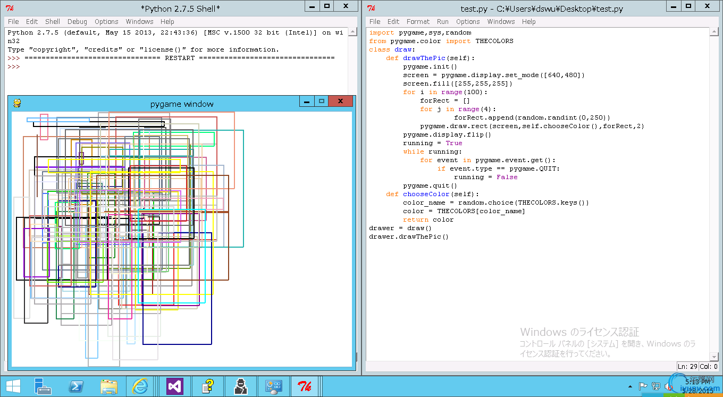Close the pygame window
Image resolution: width=723 pixels, height=397 pixels.
[x=340, y=102]
